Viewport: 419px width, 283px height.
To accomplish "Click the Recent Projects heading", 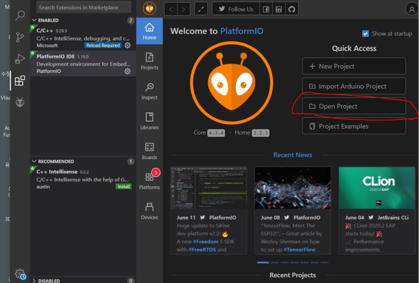I will pyautogui.click(x=293, y=275).
